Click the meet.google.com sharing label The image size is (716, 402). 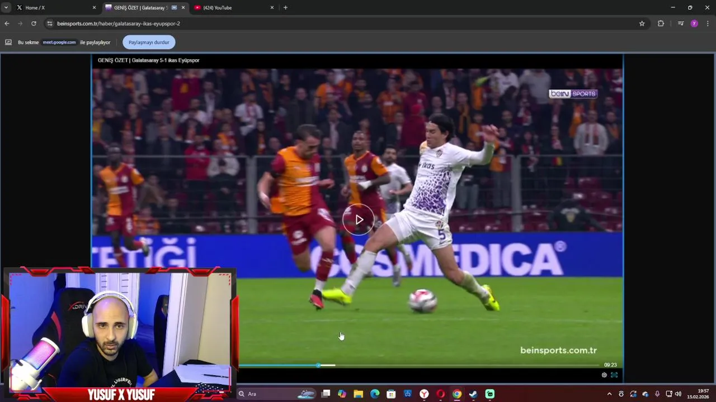59,42
